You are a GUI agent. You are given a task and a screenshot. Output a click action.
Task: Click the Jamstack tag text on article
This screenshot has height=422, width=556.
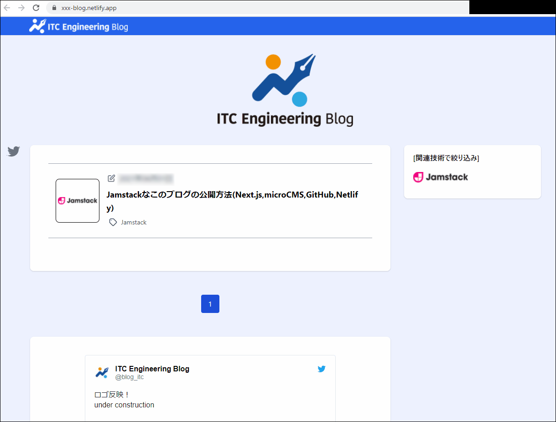point(134,222)
